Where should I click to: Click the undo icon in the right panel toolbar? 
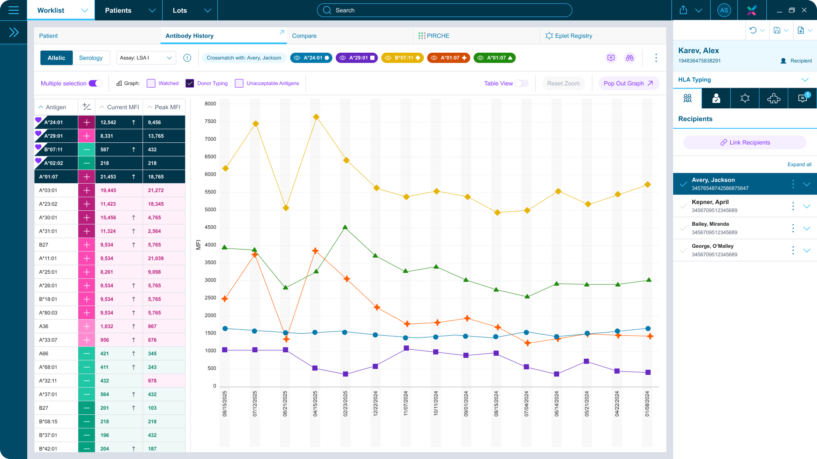(754, 30)
